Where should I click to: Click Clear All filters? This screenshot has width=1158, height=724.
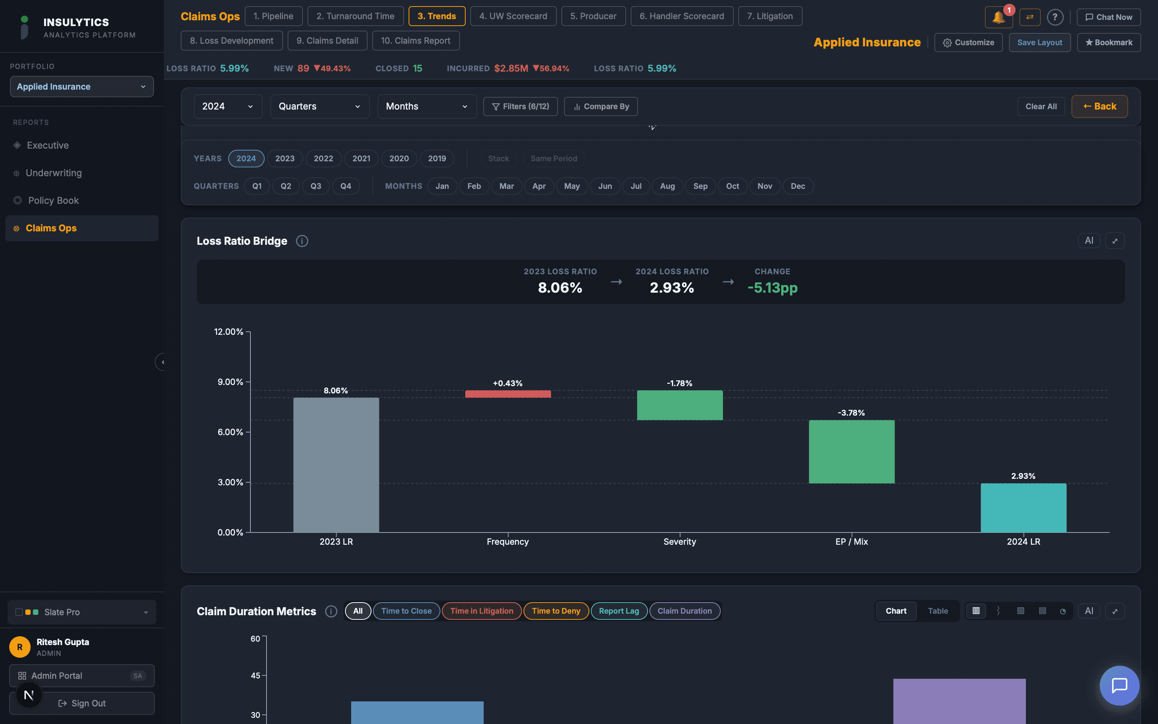(x=1041, y=106)
